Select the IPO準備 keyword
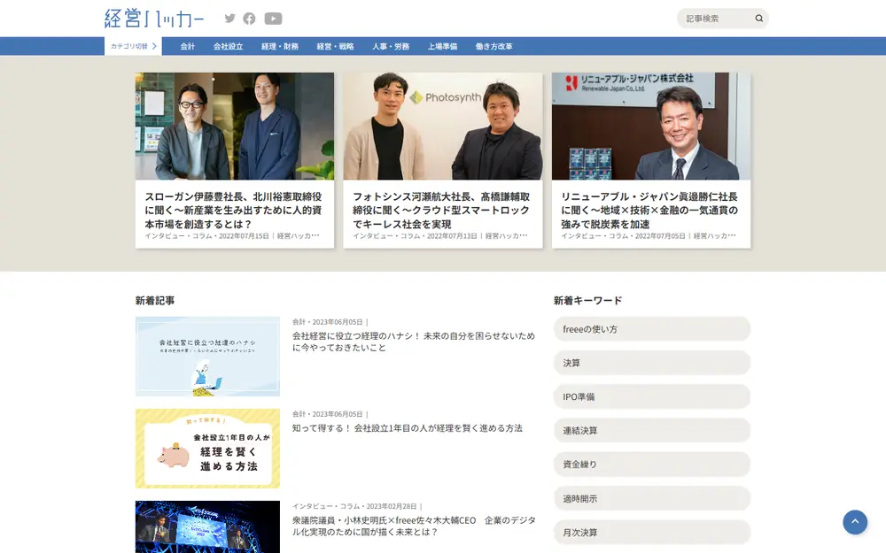Image resolution: width=886 pixels, height=553 pixels. tap(651, 396)
